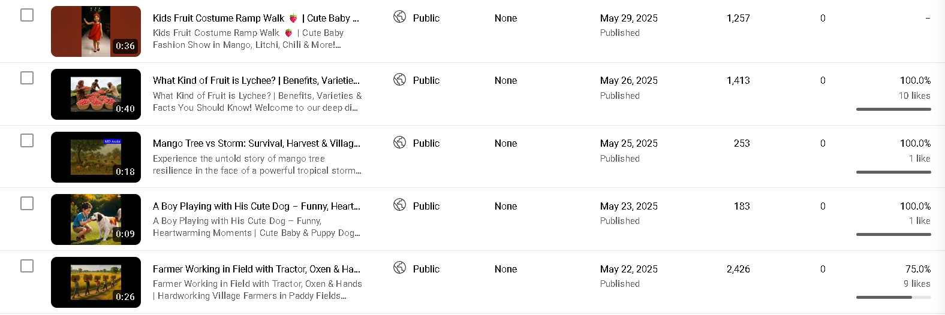
Task: Open What Kind of Fruit is Lychee title
Action: [256, 80]
